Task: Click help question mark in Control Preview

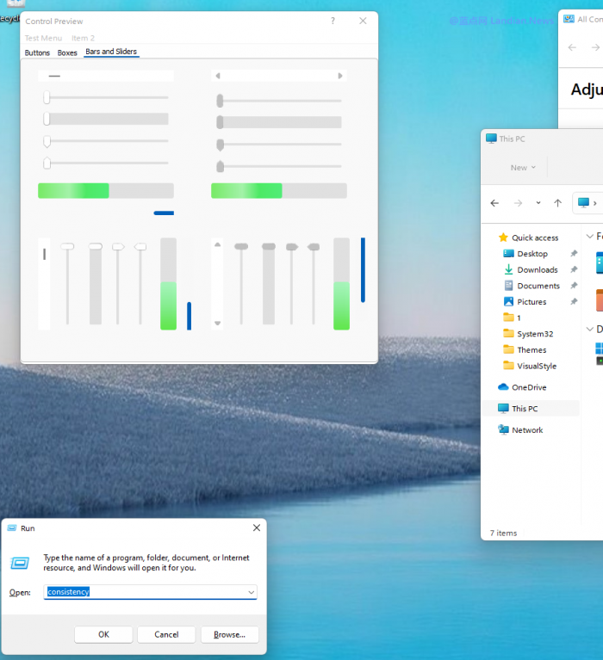Action: click(333, 21)
